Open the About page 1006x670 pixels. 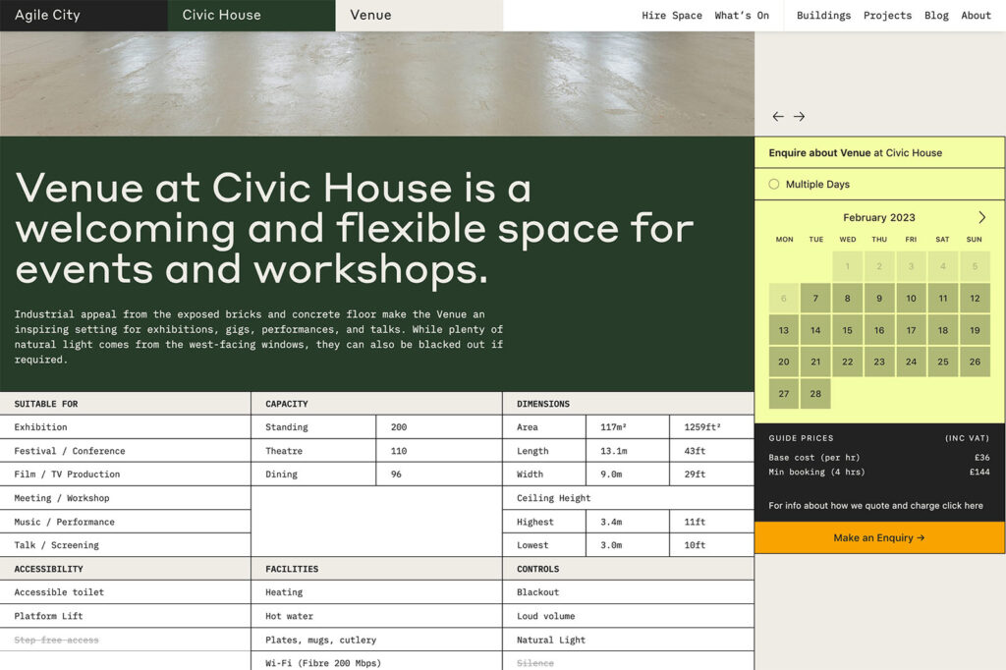point(976,15)
